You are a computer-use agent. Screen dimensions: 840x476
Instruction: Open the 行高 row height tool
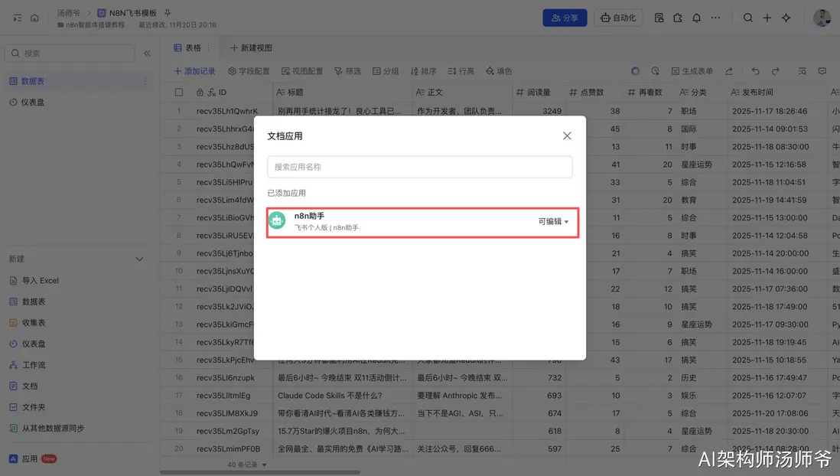461,70
